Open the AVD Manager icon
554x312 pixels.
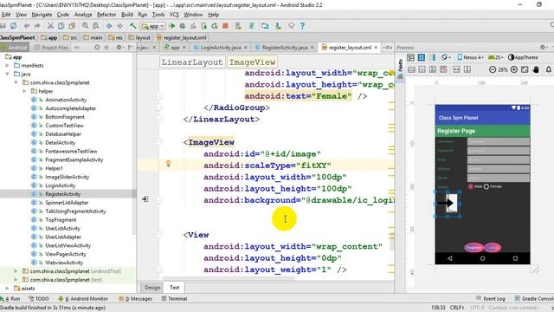[x=265, y=26]
